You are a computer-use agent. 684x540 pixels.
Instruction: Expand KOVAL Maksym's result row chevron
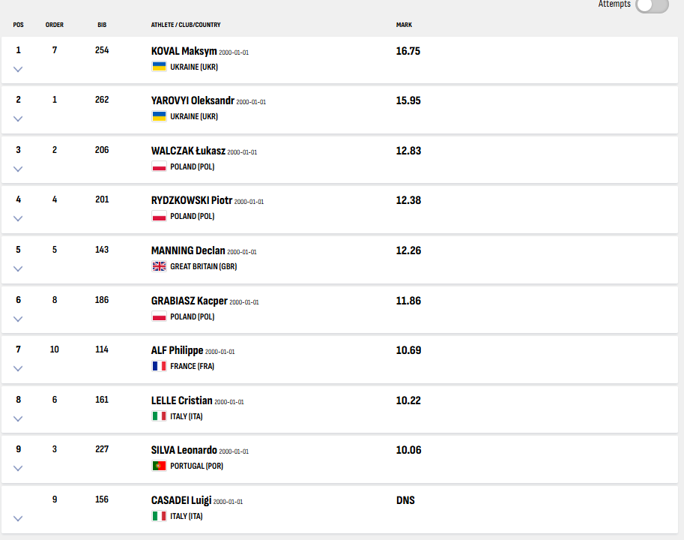pos(18,69)
